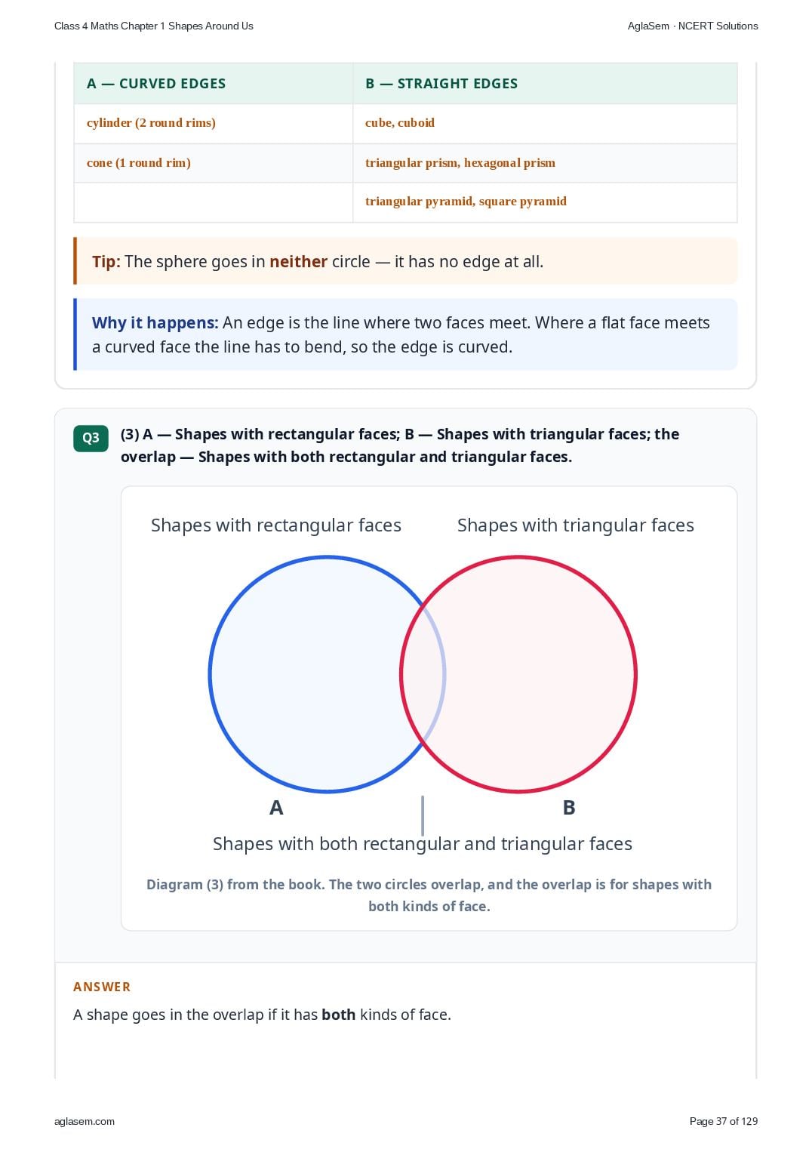
Task: Select the letter A label below circle
Action: coord(276,808)
